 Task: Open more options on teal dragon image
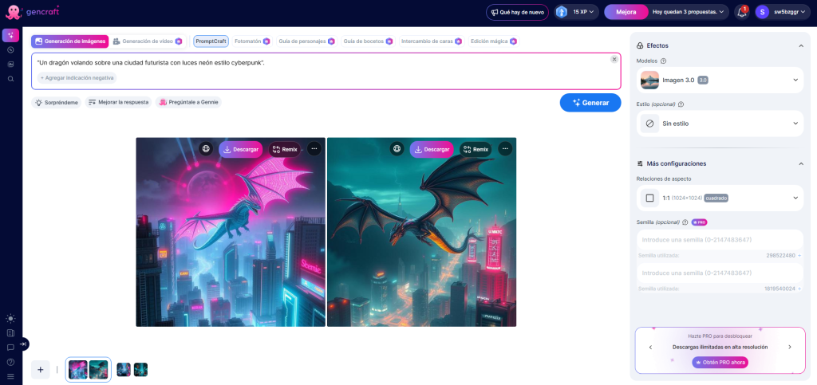click(505, 149)
